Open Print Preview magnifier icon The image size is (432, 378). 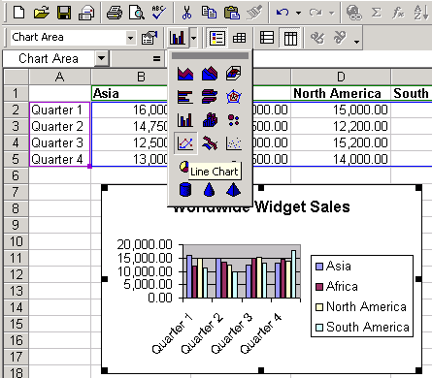(137, 13)
